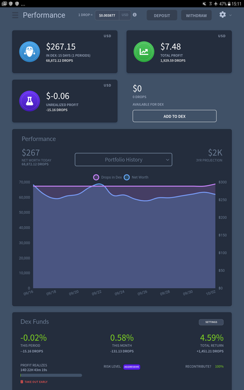The image size is (244, 390).
Task: Click the Take Out Early link
Action: [36, 382]
